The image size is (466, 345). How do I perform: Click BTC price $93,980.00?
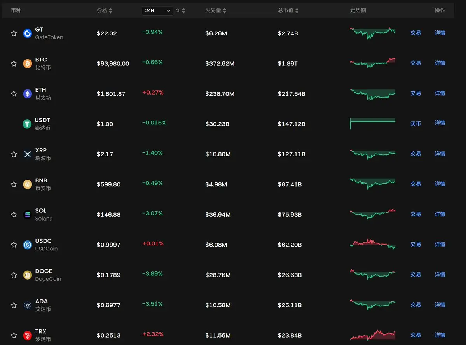tap(113, 63)
